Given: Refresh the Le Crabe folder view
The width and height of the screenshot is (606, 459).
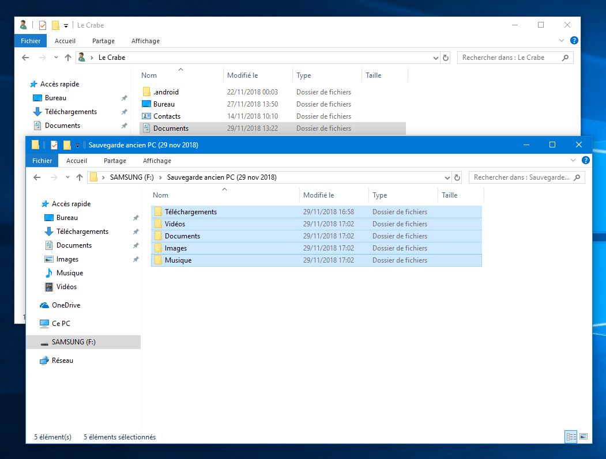Looking at the screenshot, I should 446,58.
